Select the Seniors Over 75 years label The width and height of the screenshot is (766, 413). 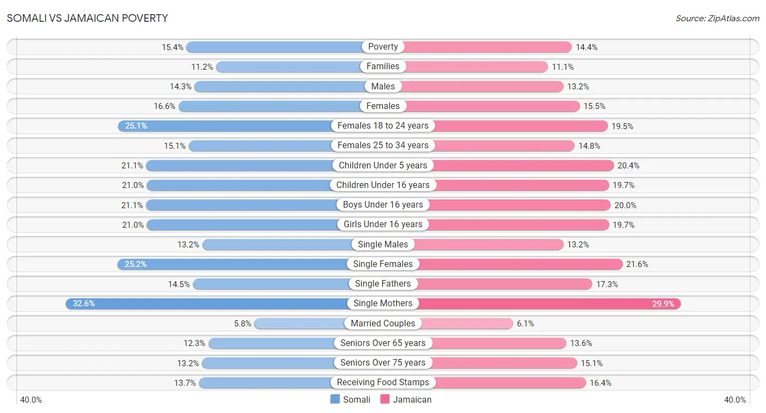383,363
